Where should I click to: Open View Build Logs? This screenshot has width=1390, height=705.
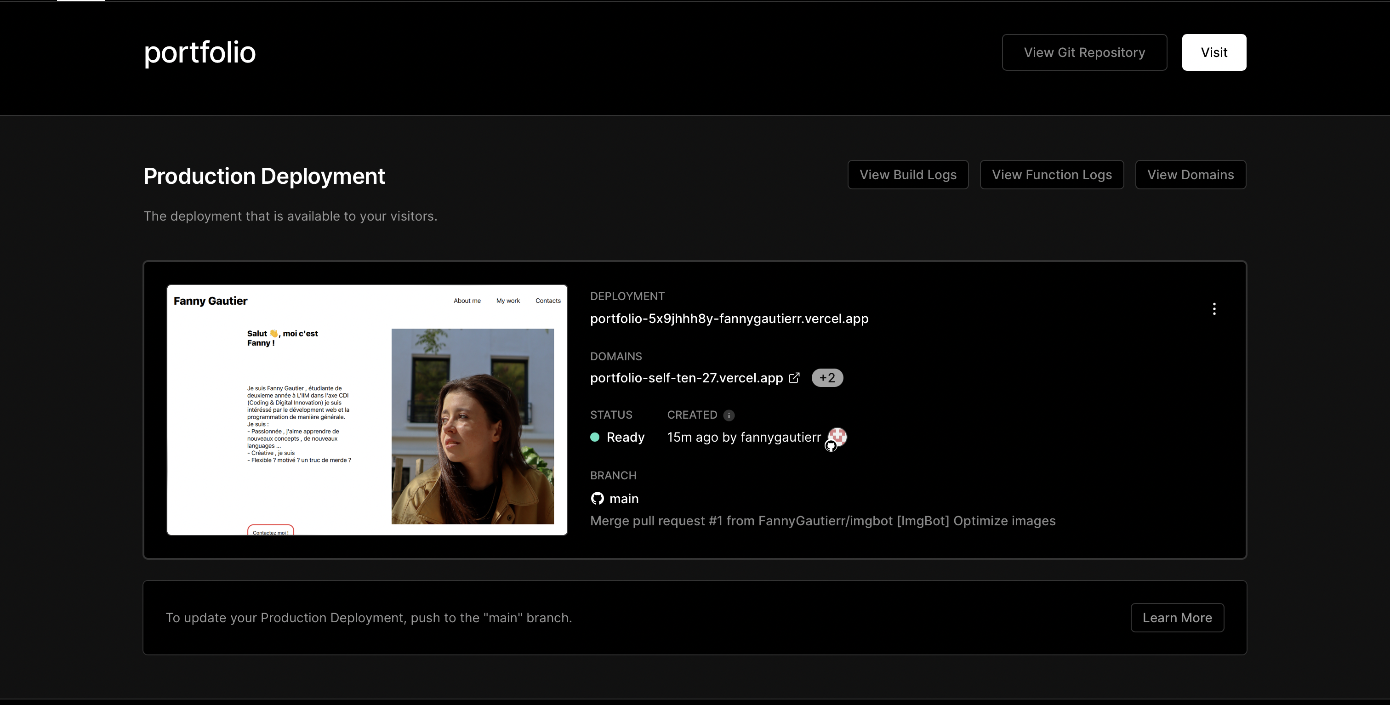pyautogui.click(x=908, y=174)
